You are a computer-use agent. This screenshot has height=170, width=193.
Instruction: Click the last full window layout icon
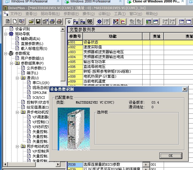point(188,22)
